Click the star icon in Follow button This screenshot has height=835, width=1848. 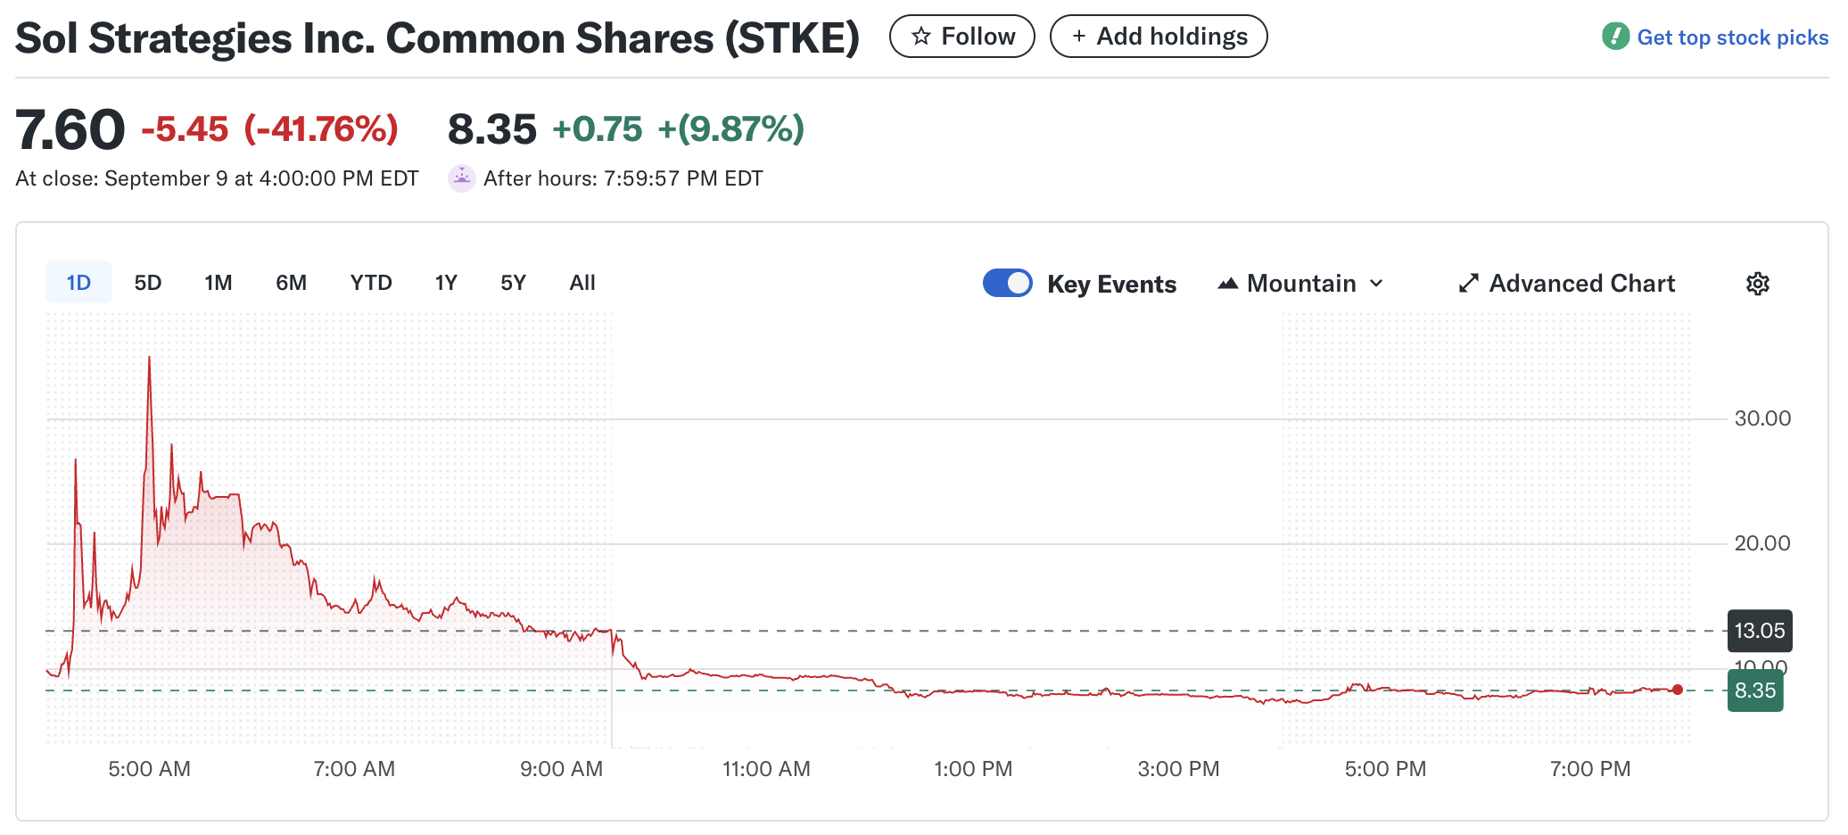(921, 37)
